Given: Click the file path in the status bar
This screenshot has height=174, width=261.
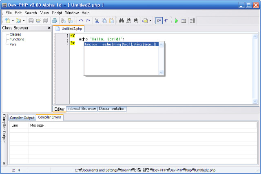Looking at the screenshot, I should (x=145, y=170).
